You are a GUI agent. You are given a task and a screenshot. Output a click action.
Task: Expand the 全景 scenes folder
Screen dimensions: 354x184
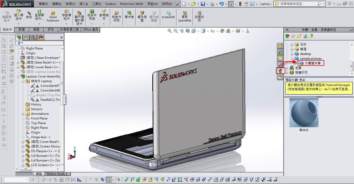click(x=287, y=68)
